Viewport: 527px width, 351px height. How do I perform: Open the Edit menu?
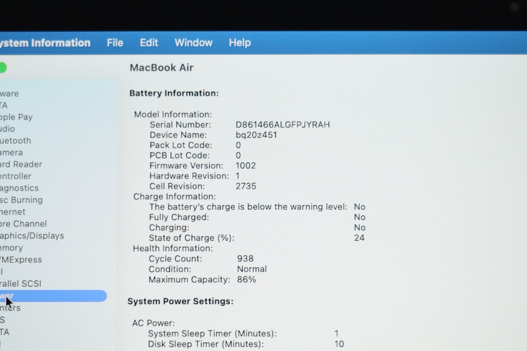point(149,43)
